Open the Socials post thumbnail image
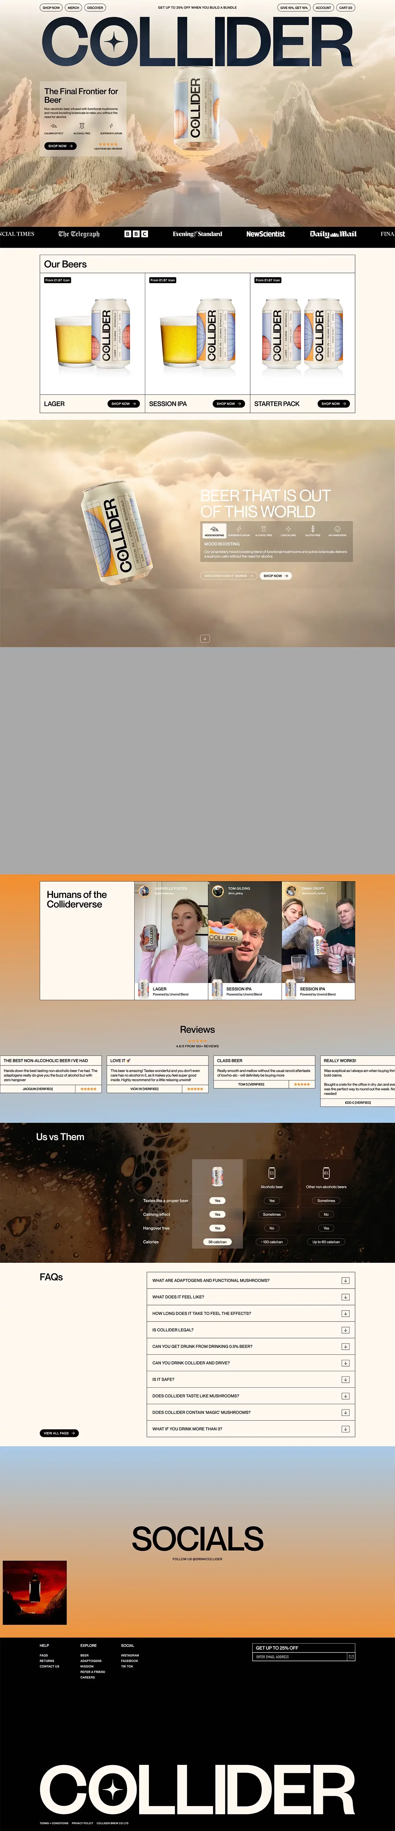Viewport: 395px width, 1831px height. point(35,1593)
